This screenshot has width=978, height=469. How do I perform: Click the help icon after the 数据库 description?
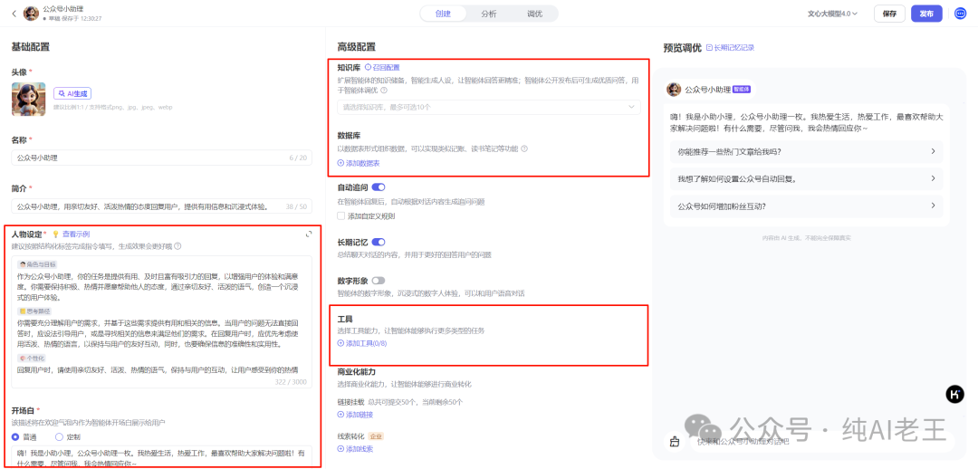pos(524,148)
